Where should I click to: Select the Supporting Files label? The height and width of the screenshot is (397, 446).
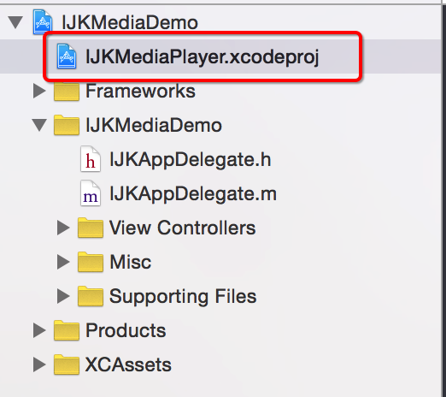pyautogui.click(x=183, y=296)
